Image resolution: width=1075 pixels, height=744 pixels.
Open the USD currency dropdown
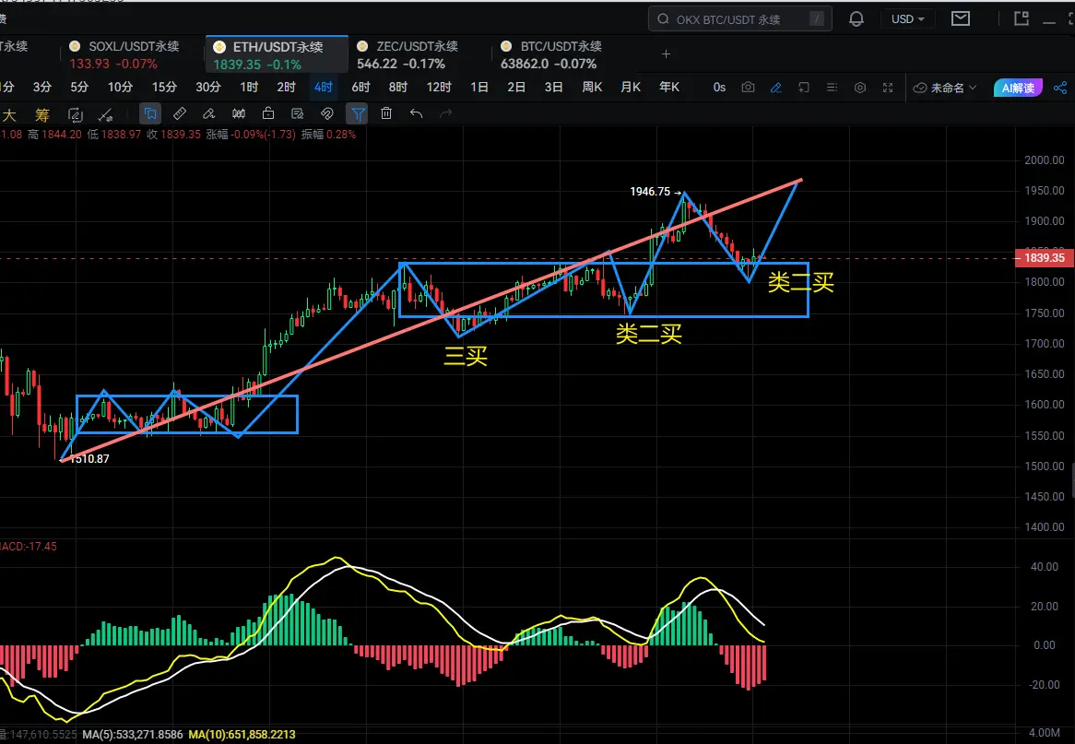click(x=908, y=19)
